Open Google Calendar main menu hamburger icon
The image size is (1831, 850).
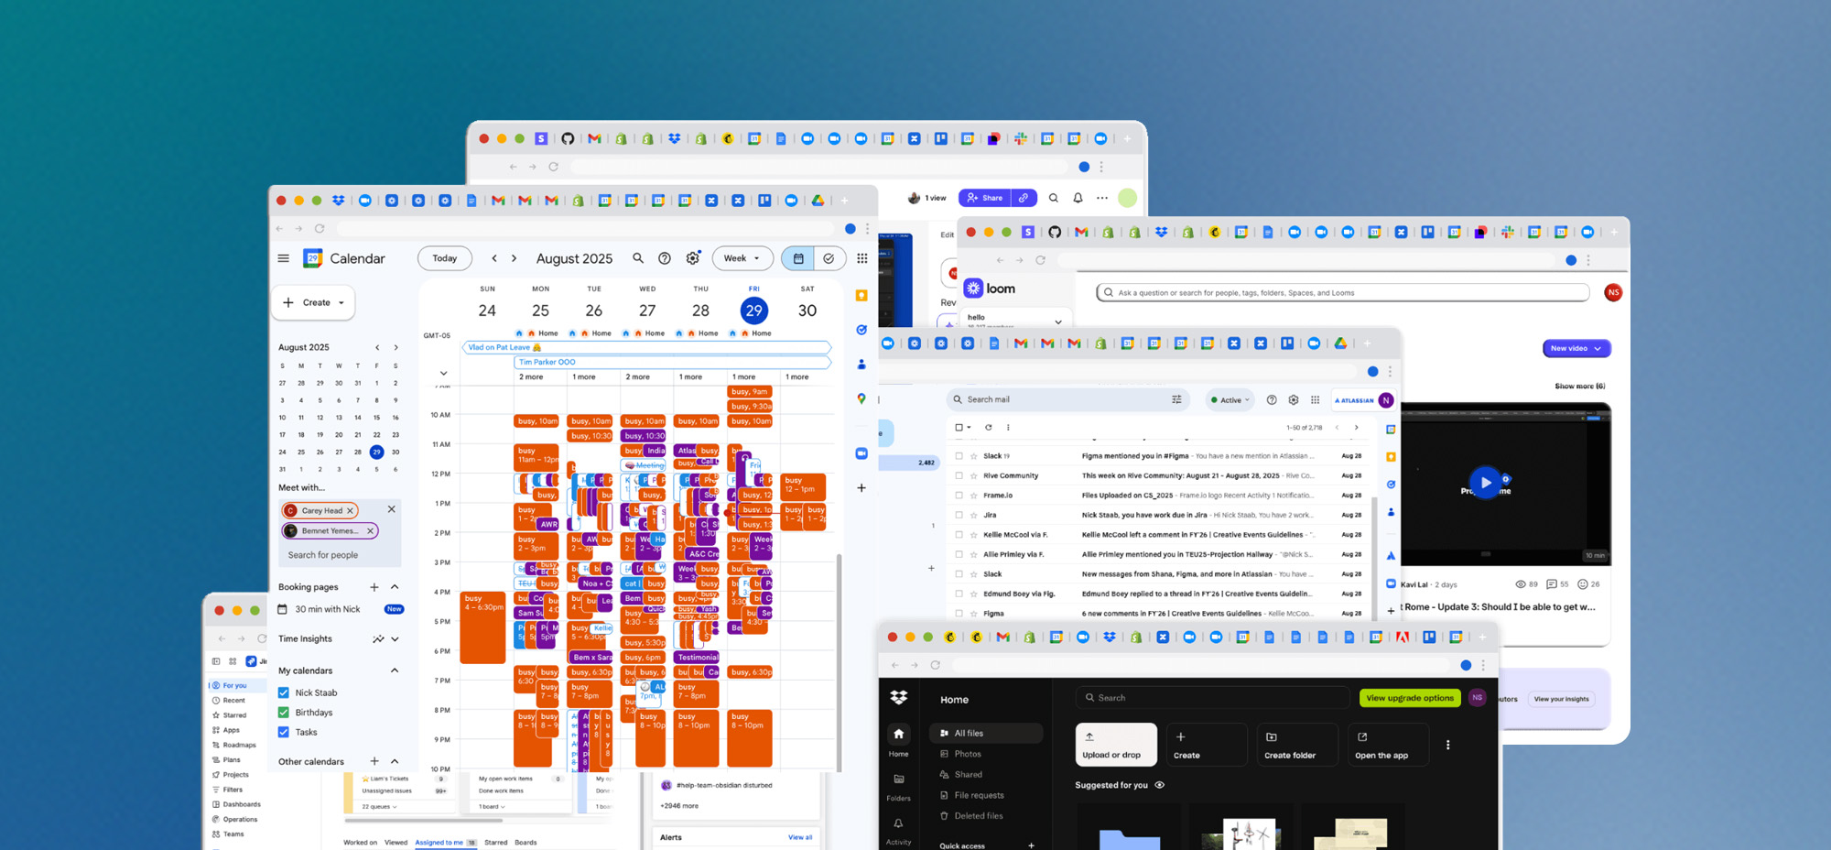284,258
